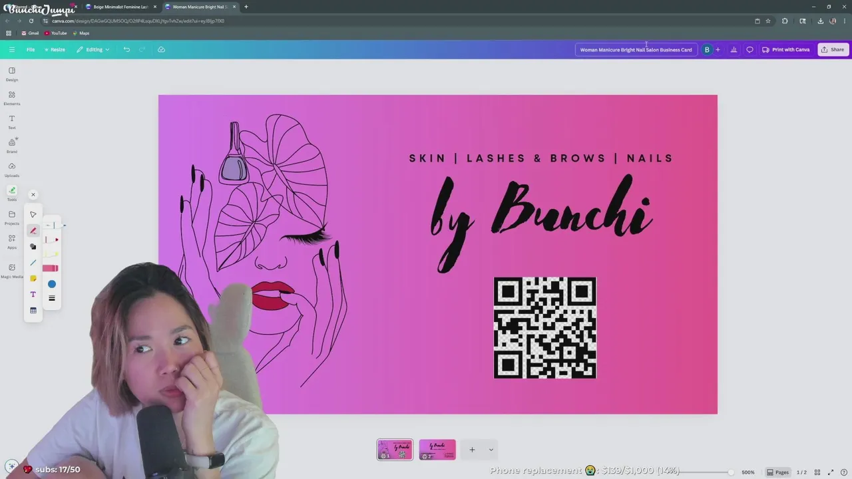Image resolution: width=852 pixels, height=479 pixels.
Task: Pick the pink eraser tool
Action: click(x=51, y=268)
